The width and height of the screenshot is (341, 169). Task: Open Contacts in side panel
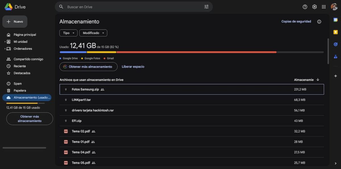pos(336,56)
